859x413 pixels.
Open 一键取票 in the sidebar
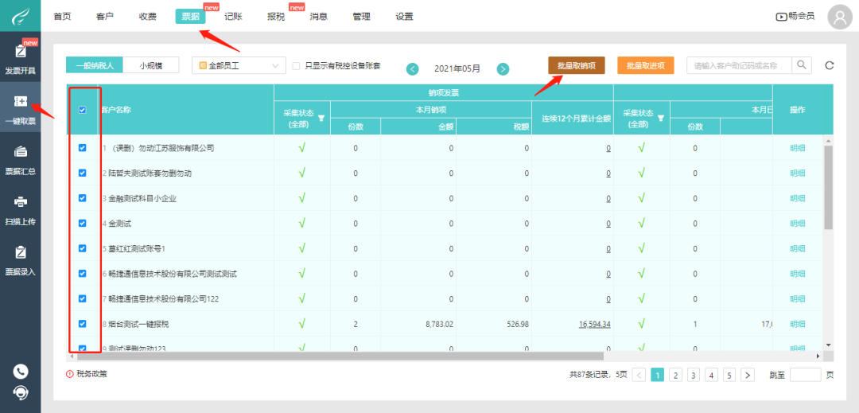click(x=20, y=110)
